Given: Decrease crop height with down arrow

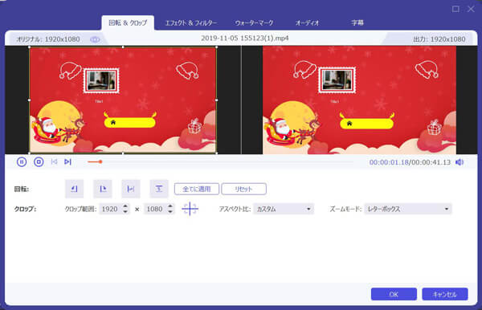Looking at the screenshot, I should coord(170,212).
